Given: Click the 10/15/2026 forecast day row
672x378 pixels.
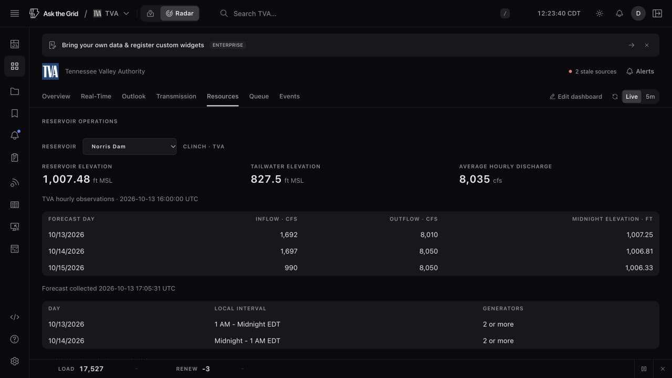Looking at the screenshot, I should pos(350,268).
